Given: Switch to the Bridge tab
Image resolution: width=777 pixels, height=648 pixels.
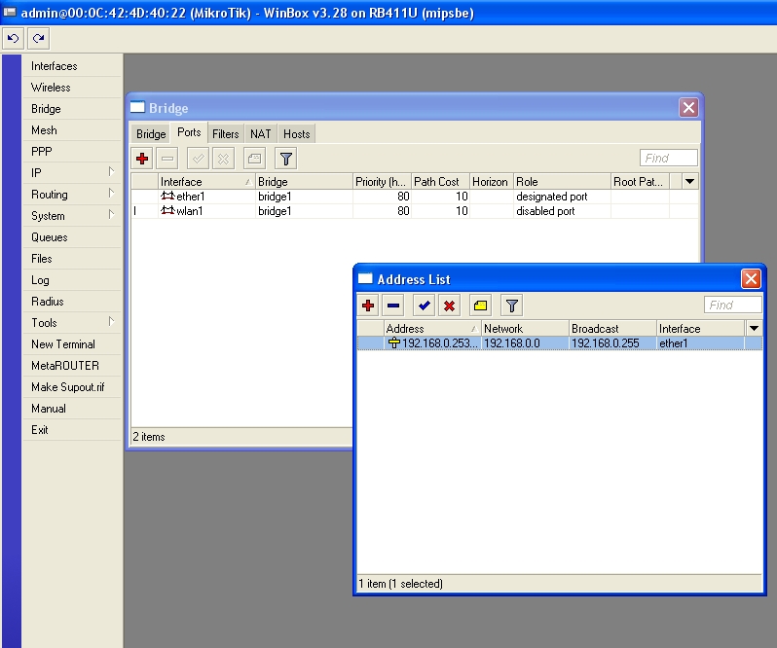Looking at the screenshot, I should (x=151, y=133).
